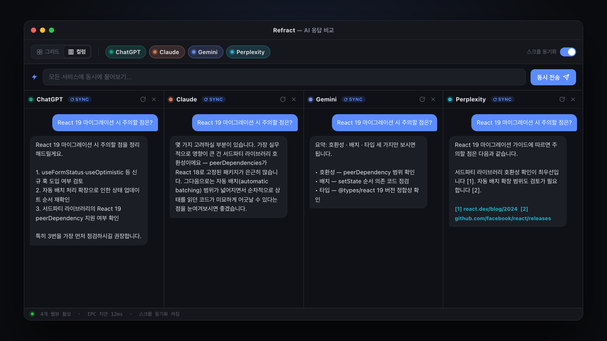The width and height of the screenshot is (607, 341).
Task: Click the Perplexity column title
Action: (470, 99)
